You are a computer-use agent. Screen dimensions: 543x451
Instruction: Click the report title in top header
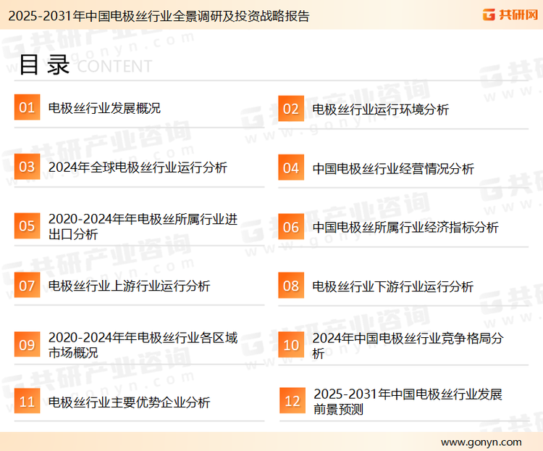coord(159,16)
